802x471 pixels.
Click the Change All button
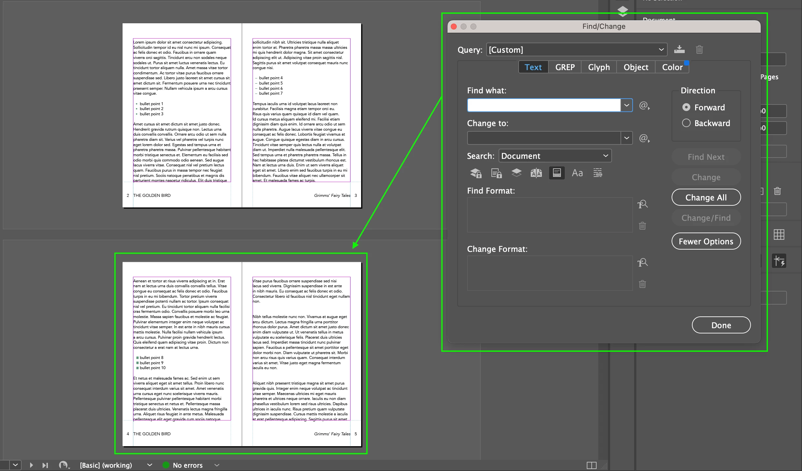click(706, 198)
